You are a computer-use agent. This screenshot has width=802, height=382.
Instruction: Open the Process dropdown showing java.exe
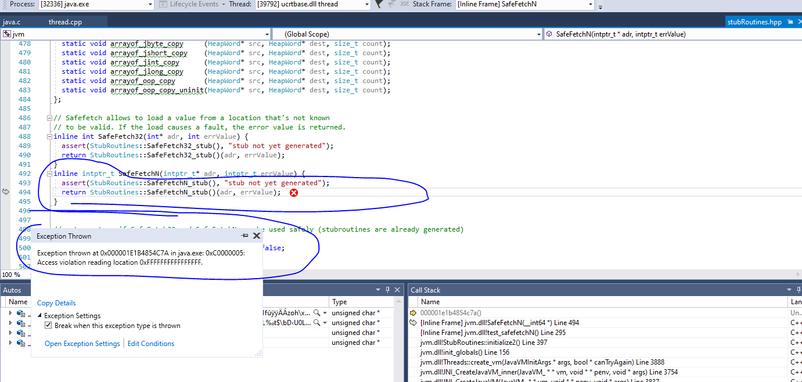pyautogui.click(x=95, y=4)
